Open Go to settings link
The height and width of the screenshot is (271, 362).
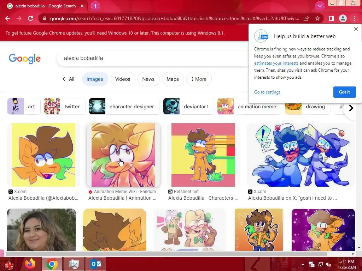tap(267, 92)
